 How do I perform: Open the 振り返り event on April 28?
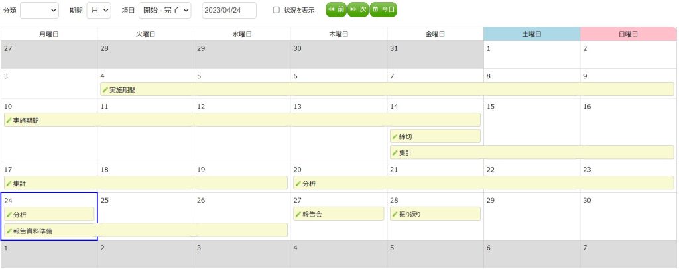point(435,213)
